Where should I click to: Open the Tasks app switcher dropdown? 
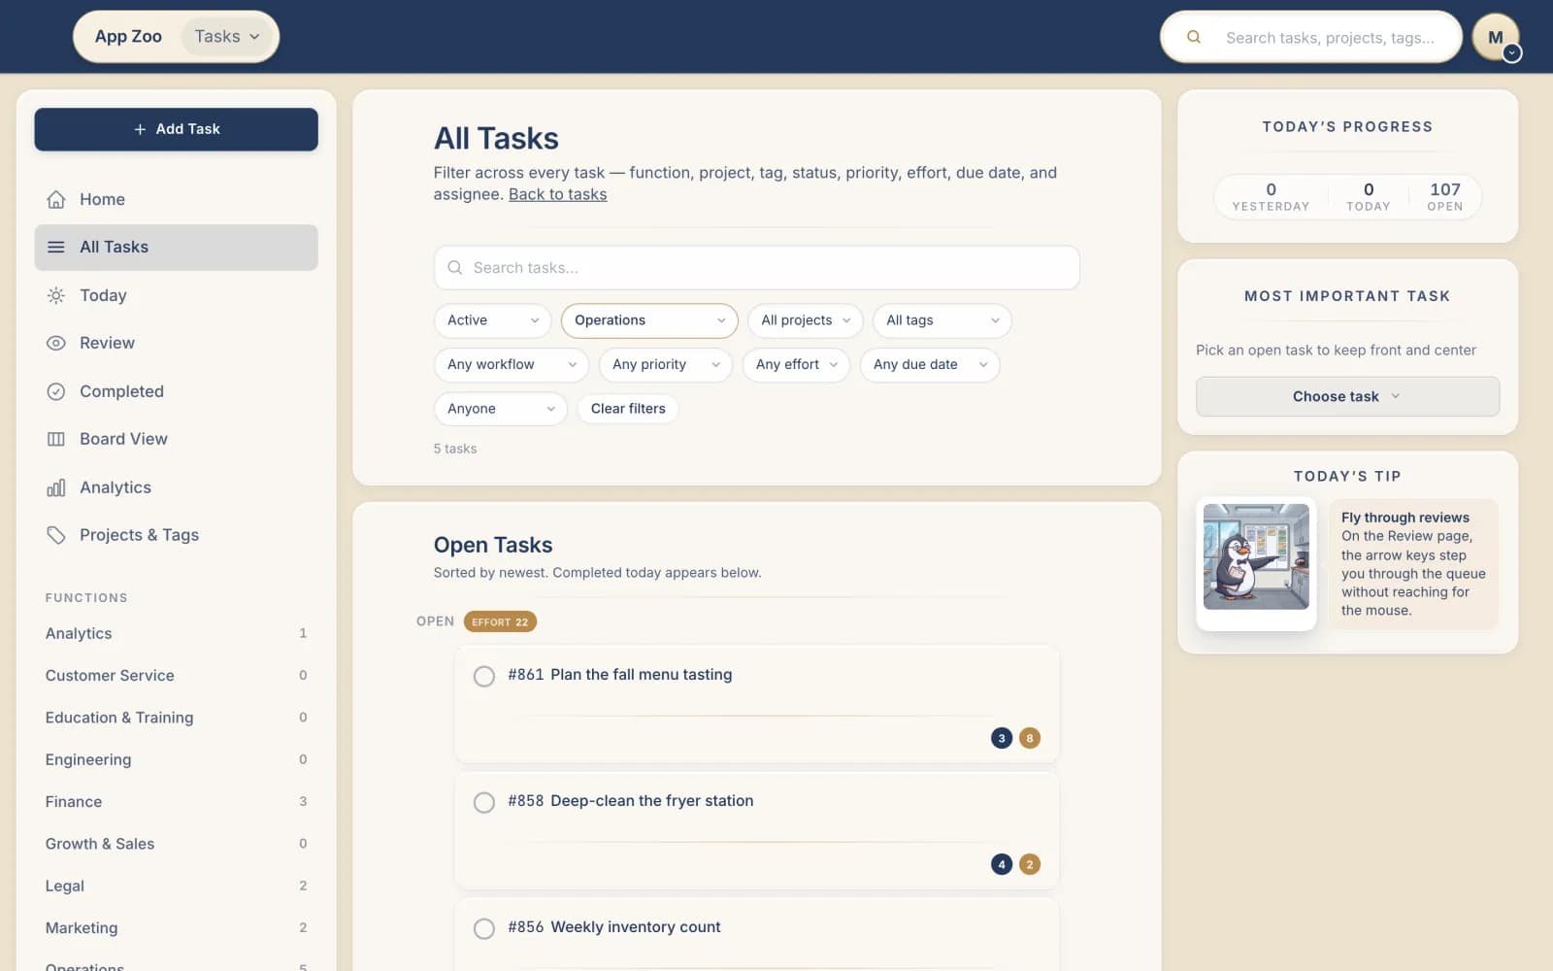(227, 37)
